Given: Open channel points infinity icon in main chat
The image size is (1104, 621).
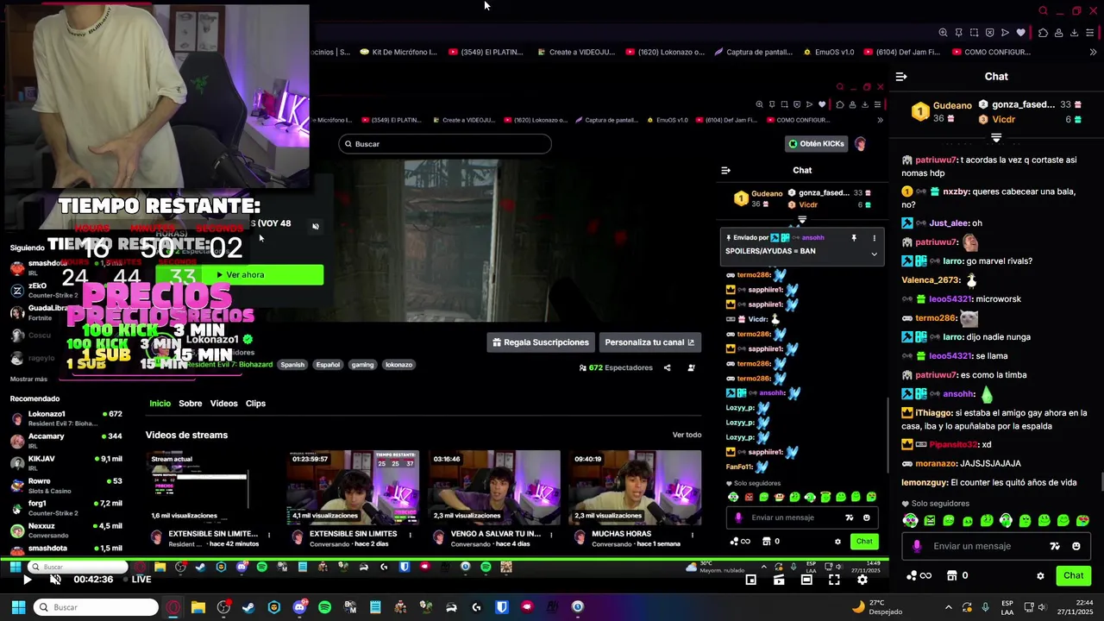Looking at the screenshot, I should (919, 575).
